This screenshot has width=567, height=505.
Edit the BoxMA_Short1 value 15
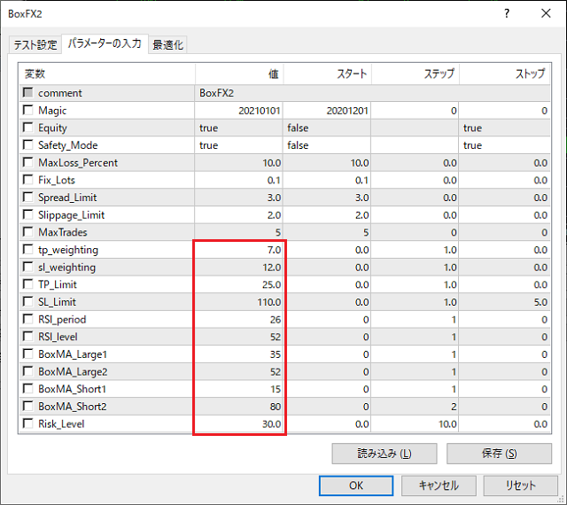coord(238,389)
